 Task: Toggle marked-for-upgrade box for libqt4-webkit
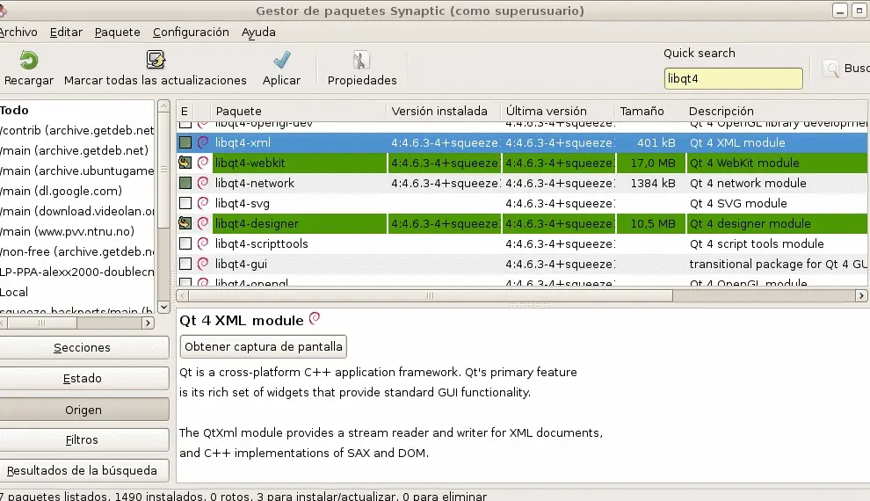pyautogui.click(x=185, y=163)
